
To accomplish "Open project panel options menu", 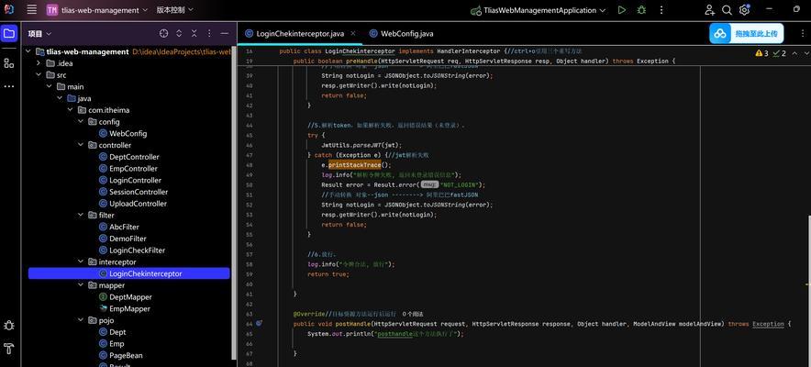I will click(x=209, y=33).
